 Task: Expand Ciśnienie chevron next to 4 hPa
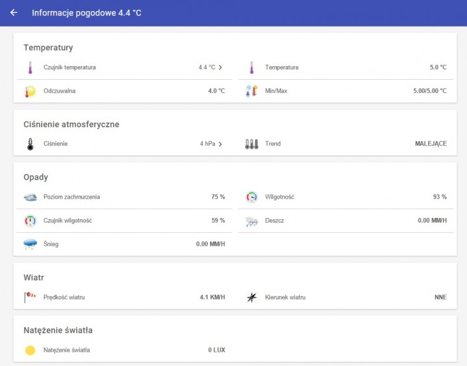click(220, 144)
